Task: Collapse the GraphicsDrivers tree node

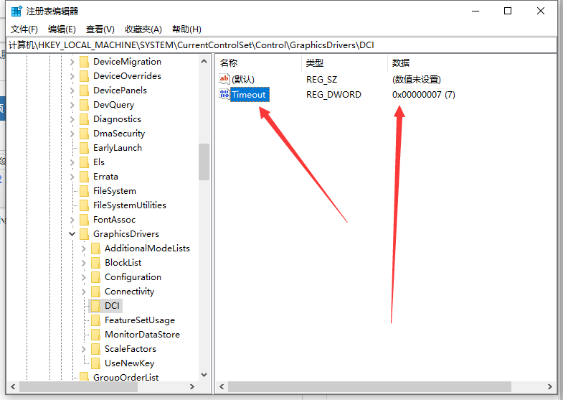Action: [x=72, y=234]
